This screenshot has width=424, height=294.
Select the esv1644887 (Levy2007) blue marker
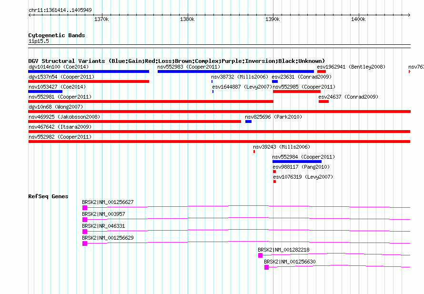[x=213, y=91]
